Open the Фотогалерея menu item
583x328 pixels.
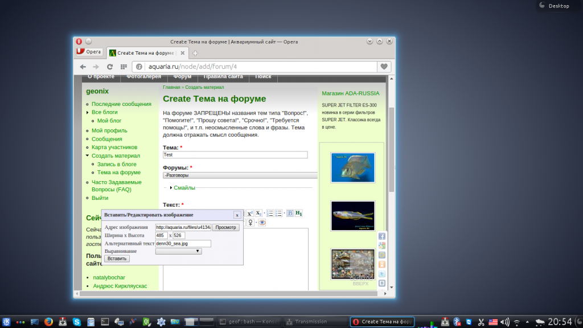click(x=143, y=77)
